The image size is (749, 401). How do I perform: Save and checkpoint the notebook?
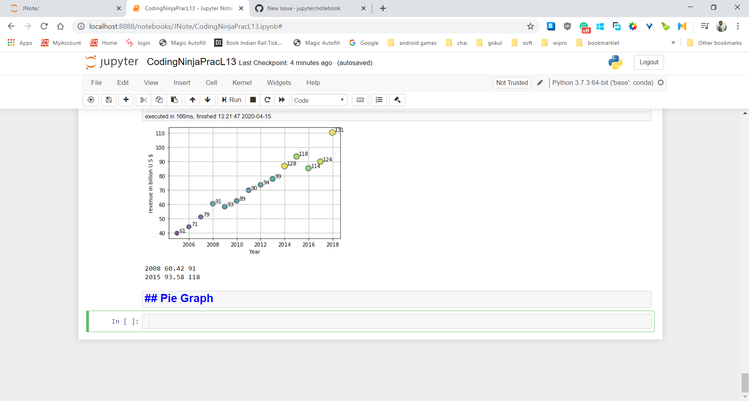click(109, 100)
